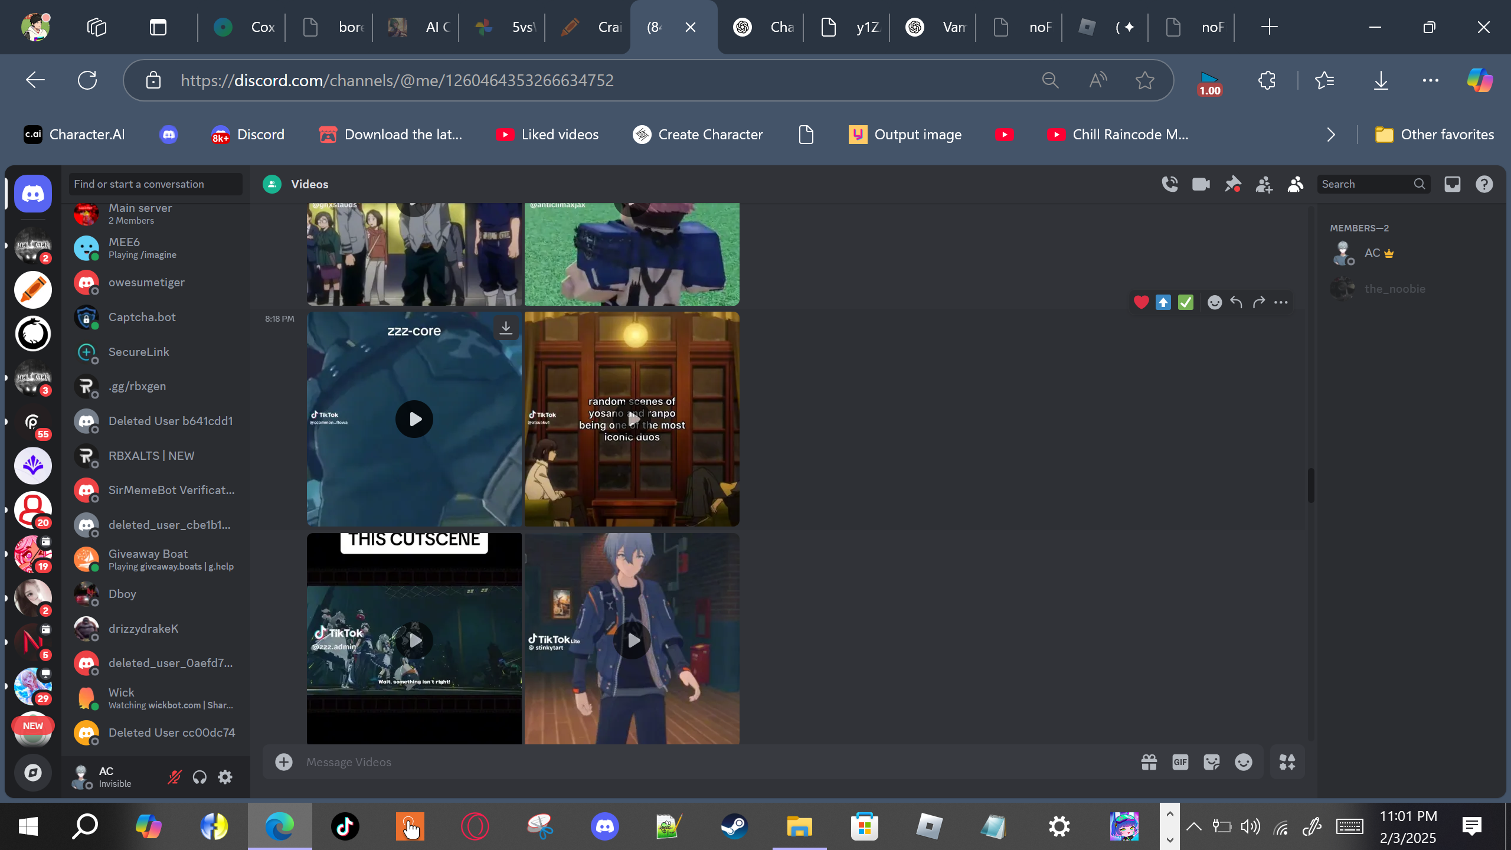Toggle the member list visibility
1511x850 pixels.
(x=1296, y=184)
